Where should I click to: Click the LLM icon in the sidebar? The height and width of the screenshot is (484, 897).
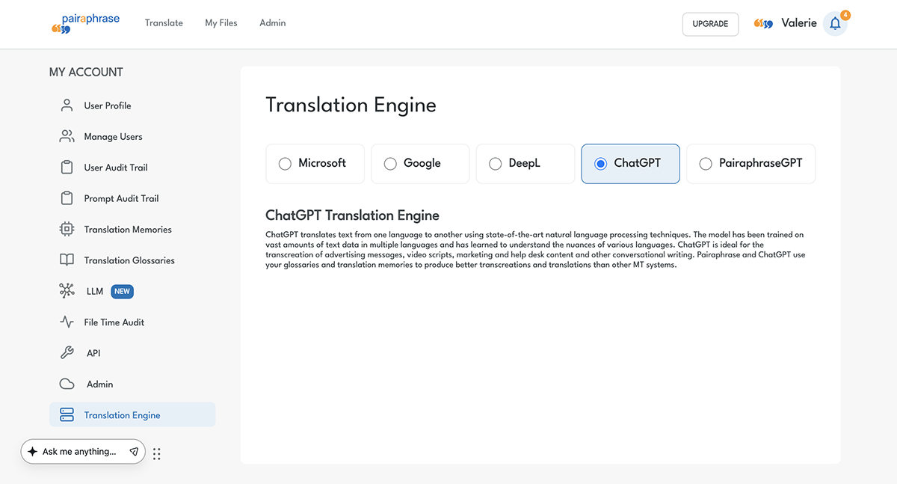[67, 291]
